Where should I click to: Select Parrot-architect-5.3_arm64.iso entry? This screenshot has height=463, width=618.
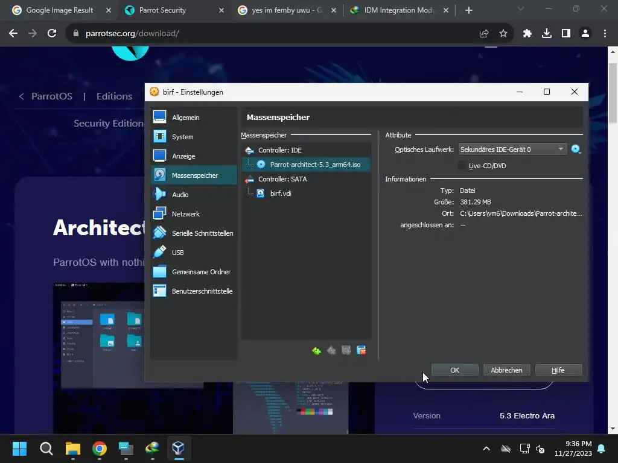(x=306, y=165)
